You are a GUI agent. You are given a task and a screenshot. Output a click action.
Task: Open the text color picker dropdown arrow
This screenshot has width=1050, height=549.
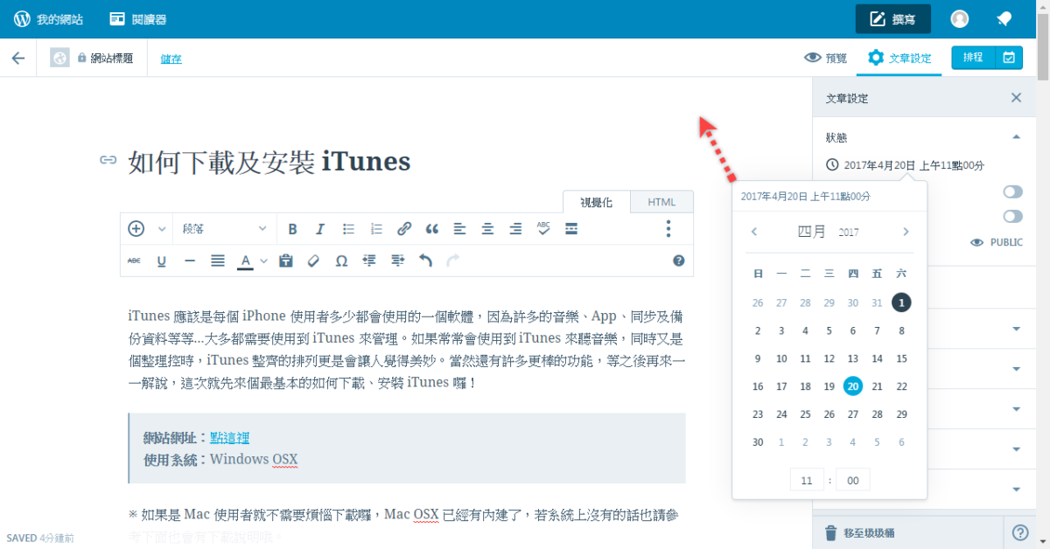pyautogui.click(x=263, y=261)
